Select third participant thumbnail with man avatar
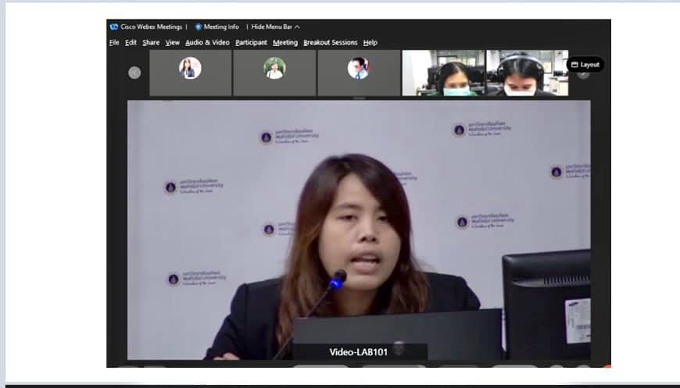 359,73
